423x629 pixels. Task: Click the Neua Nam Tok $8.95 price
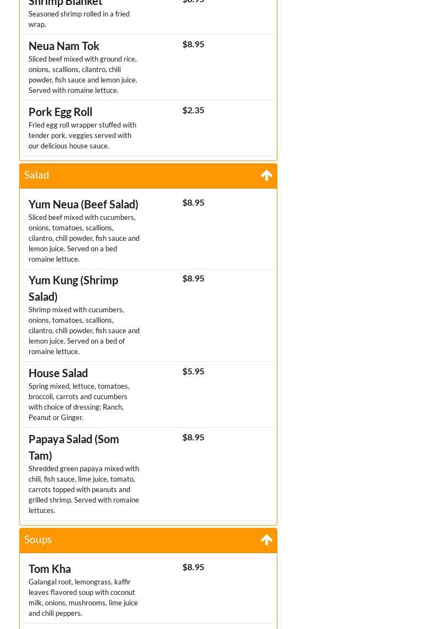[x=193, y=44]
